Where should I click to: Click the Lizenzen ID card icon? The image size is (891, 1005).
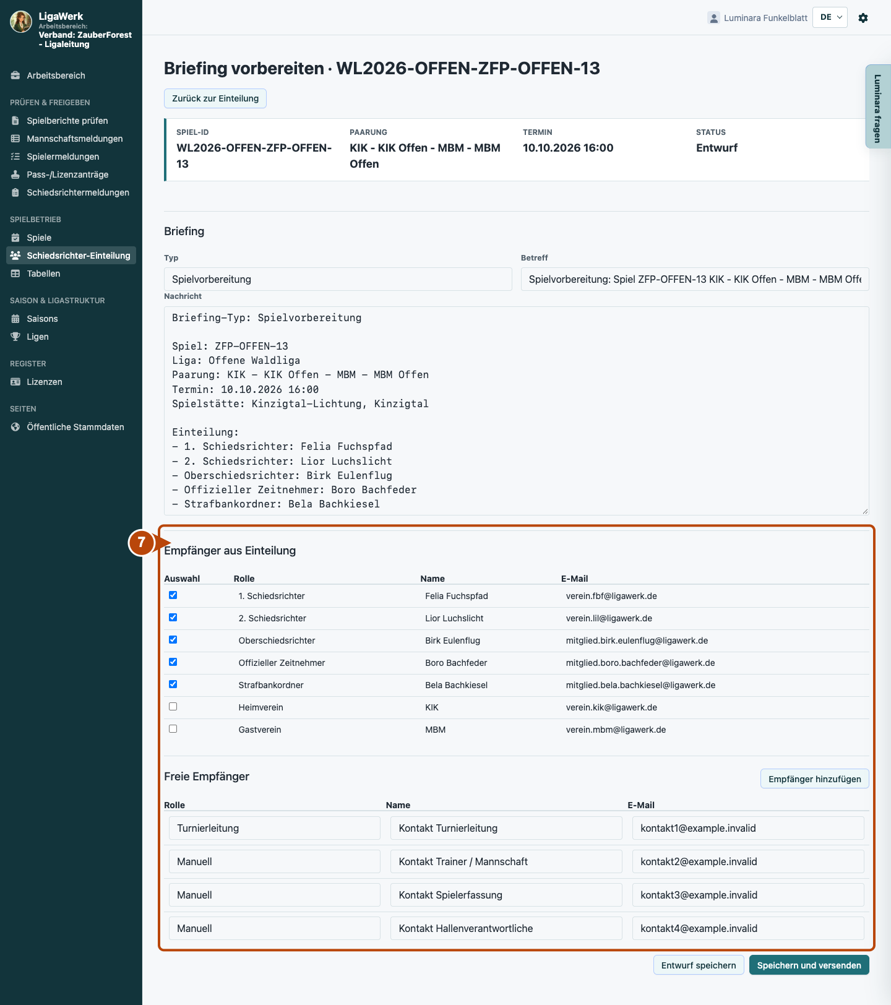pyautogui.click(x=15, y=382)
